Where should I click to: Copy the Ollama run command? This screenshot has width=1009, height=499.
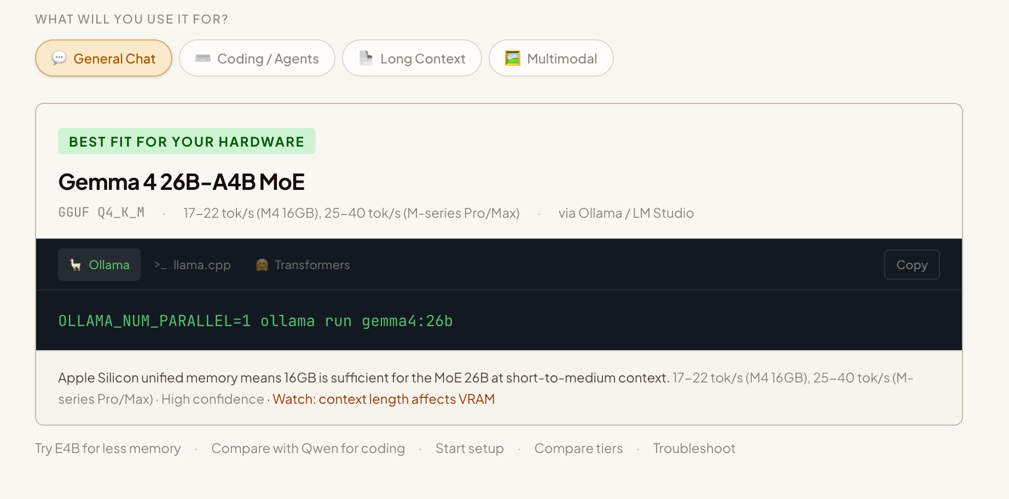pyautogui.click(x=912, y=264)
